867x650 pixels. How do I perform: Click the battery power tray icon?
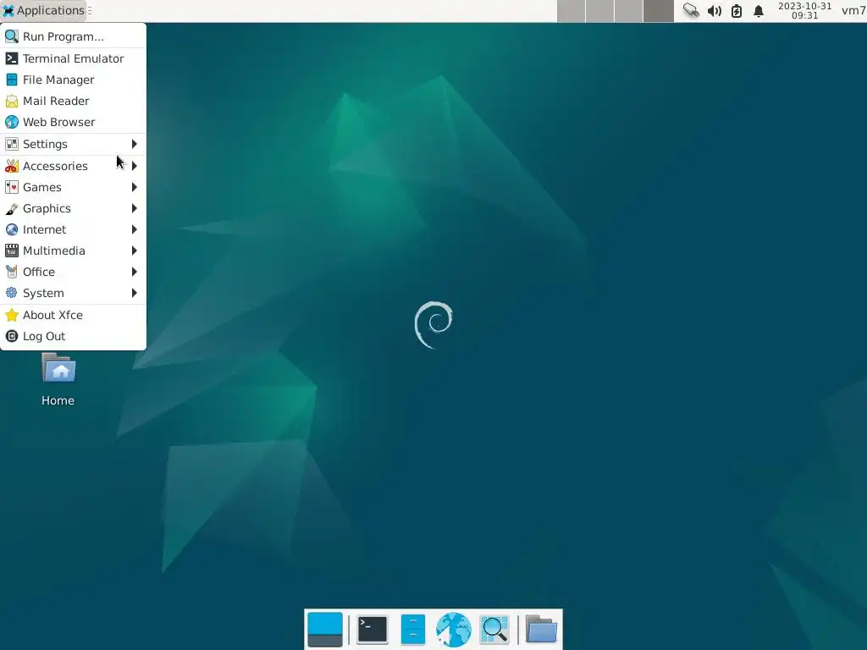(737, 10)
